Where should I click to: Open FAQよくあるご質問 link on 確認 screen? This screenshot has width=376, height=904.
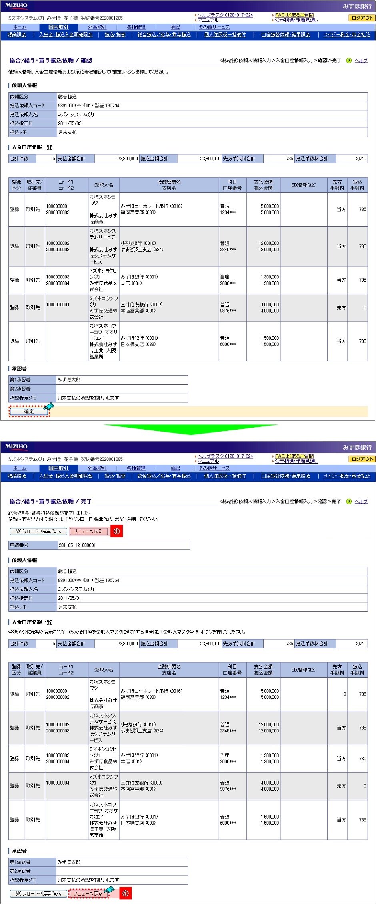pos(294,15)
